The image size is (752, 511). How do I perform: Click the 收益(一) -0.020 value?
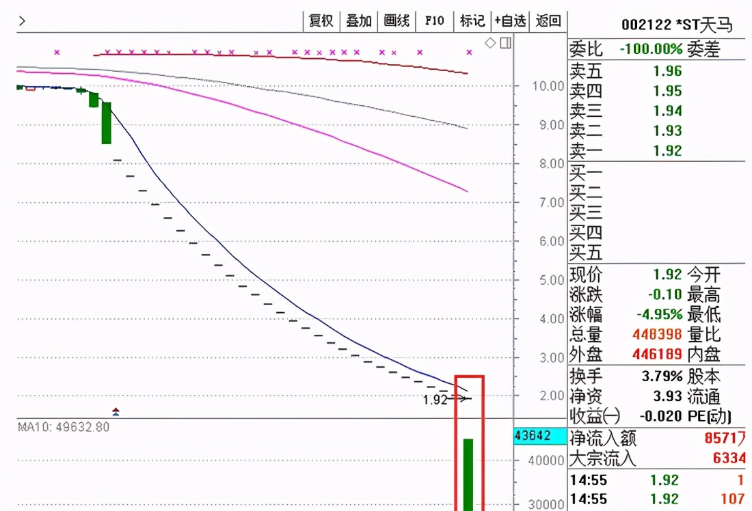click(x=660, y=416)
